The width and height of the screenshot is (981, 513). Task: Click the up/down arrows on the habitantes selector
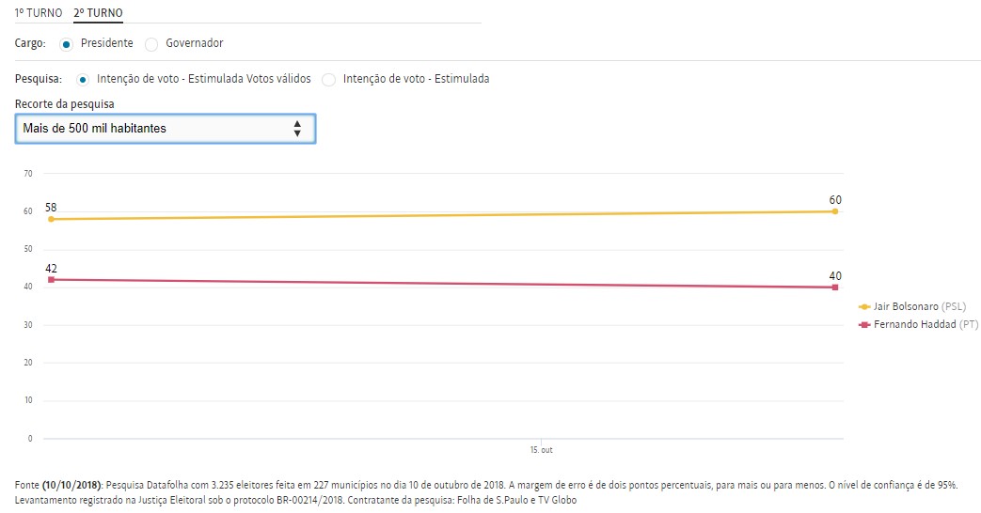tap(297, 128)
